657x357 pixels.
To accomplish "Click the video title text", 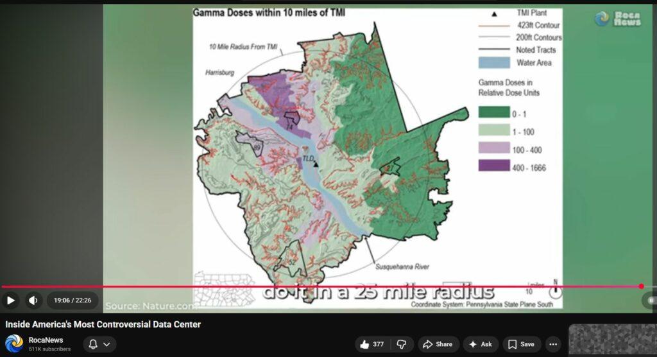I will coord(103,324).
